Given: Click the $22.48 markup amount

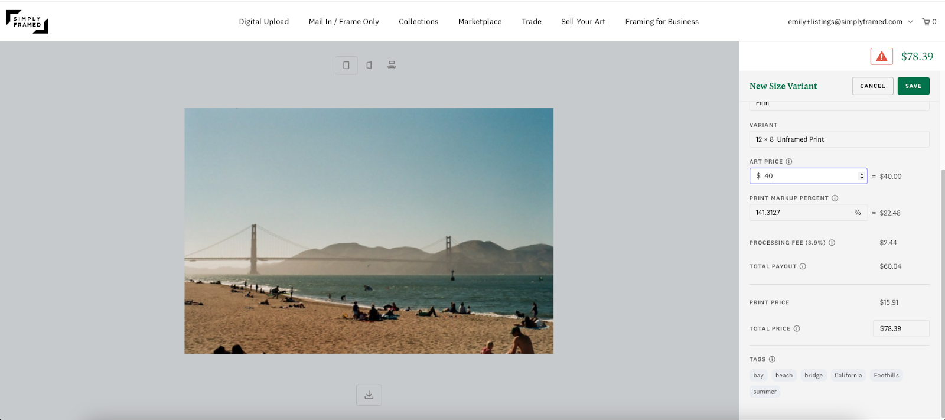Looking at the screenshot, I should [890, 213].
